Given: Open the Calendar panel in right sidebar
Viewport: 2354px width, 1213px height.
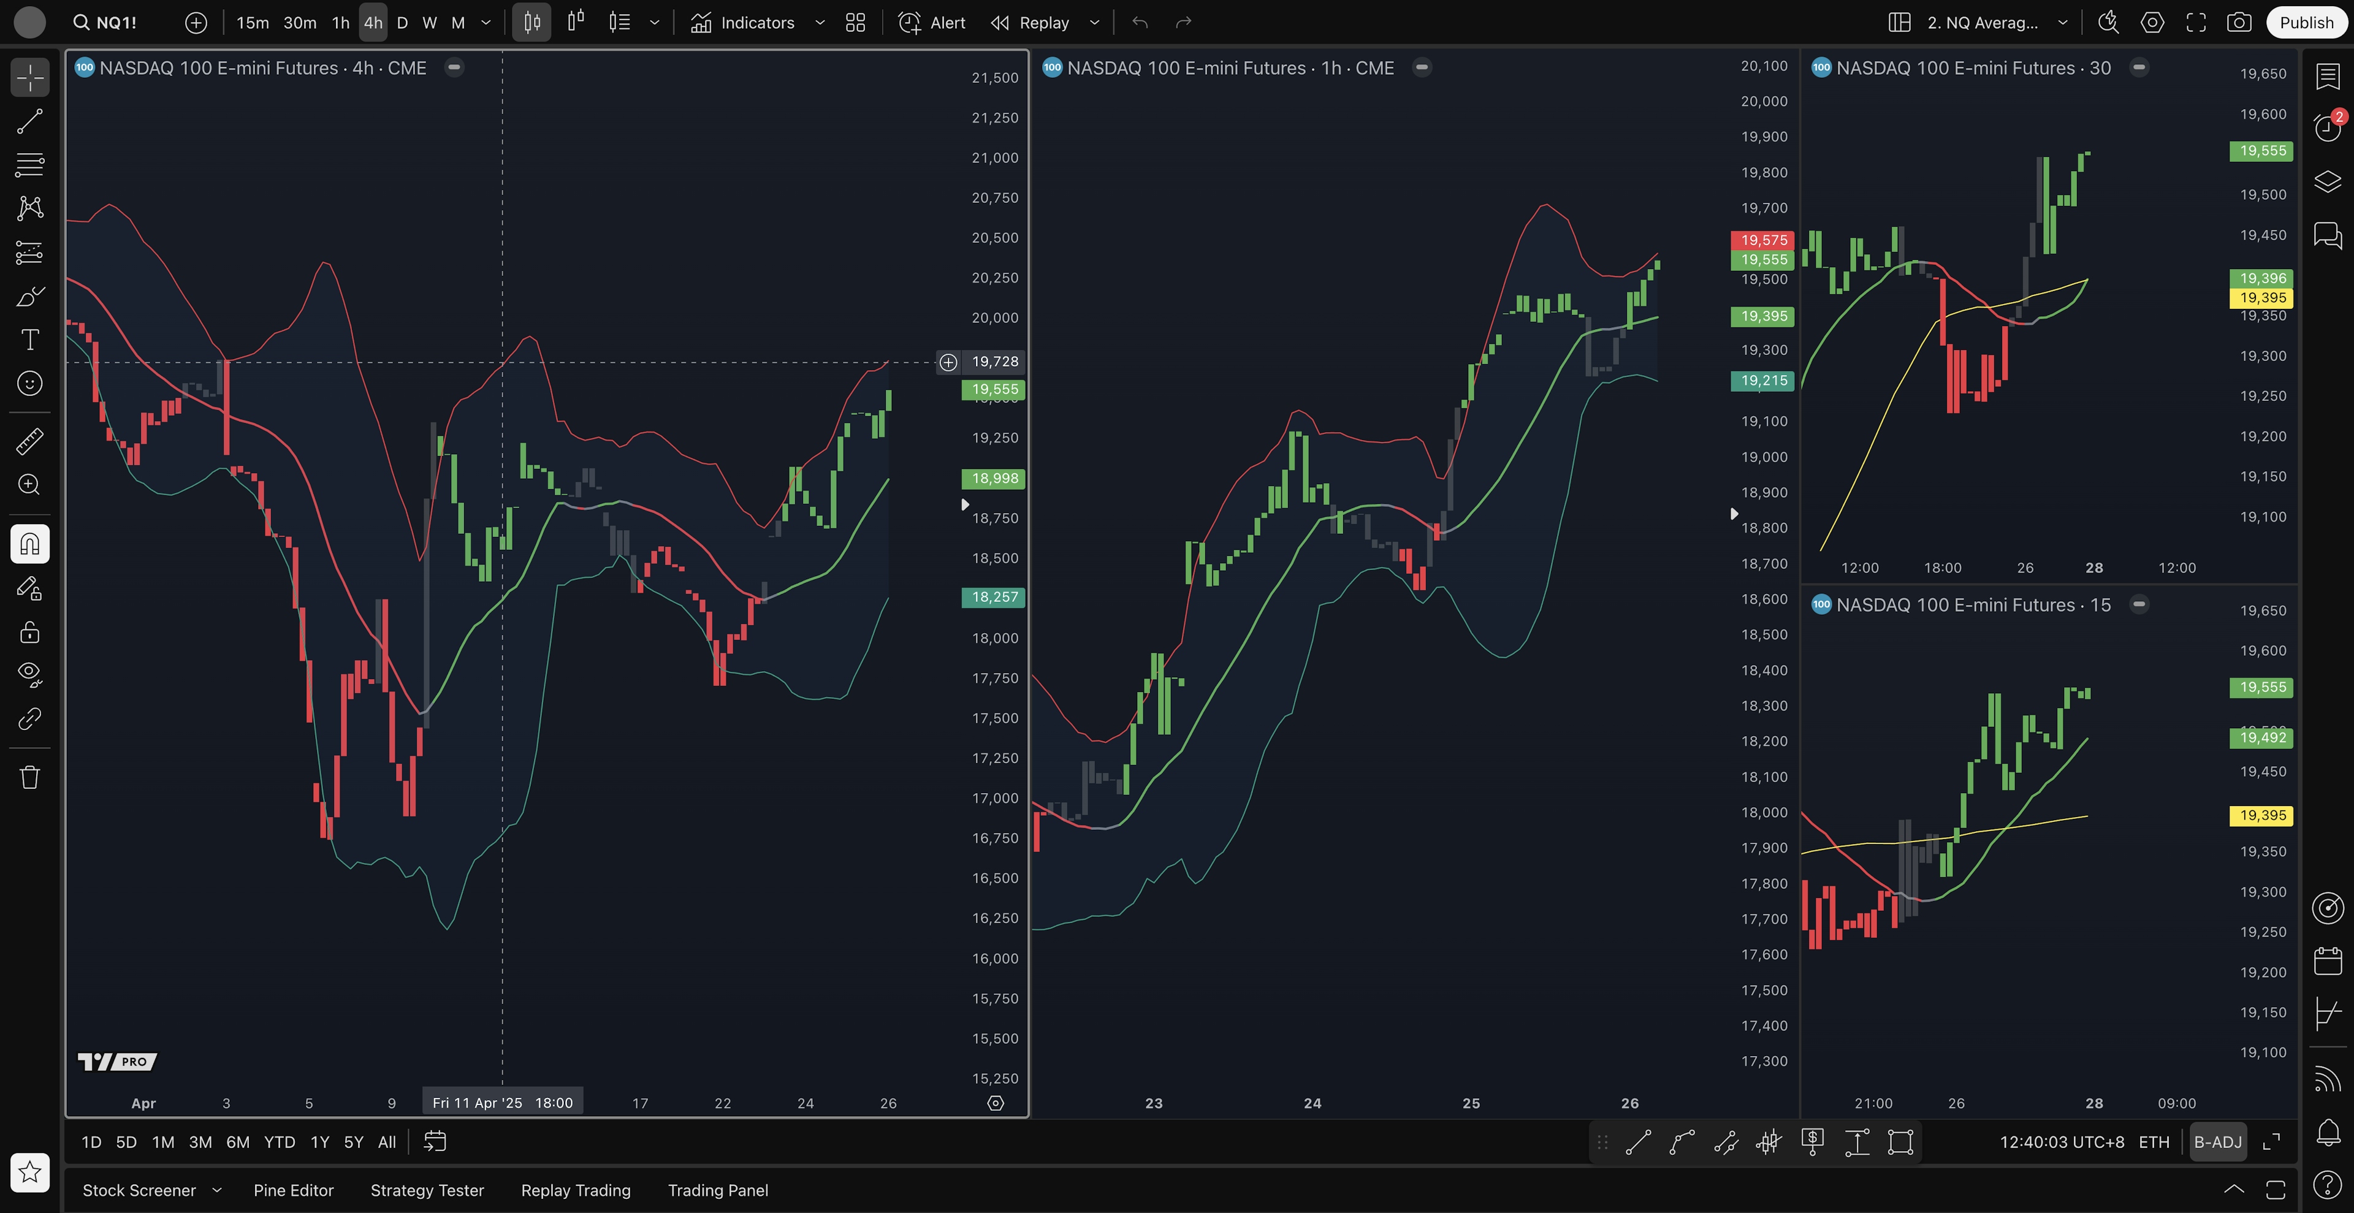Looking at the screenshot, I should coord(2326,961).
